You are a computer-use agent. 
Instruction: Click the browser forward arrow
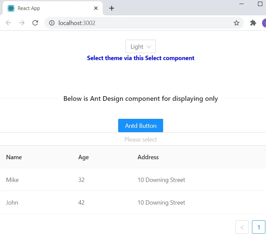[22, 23]
